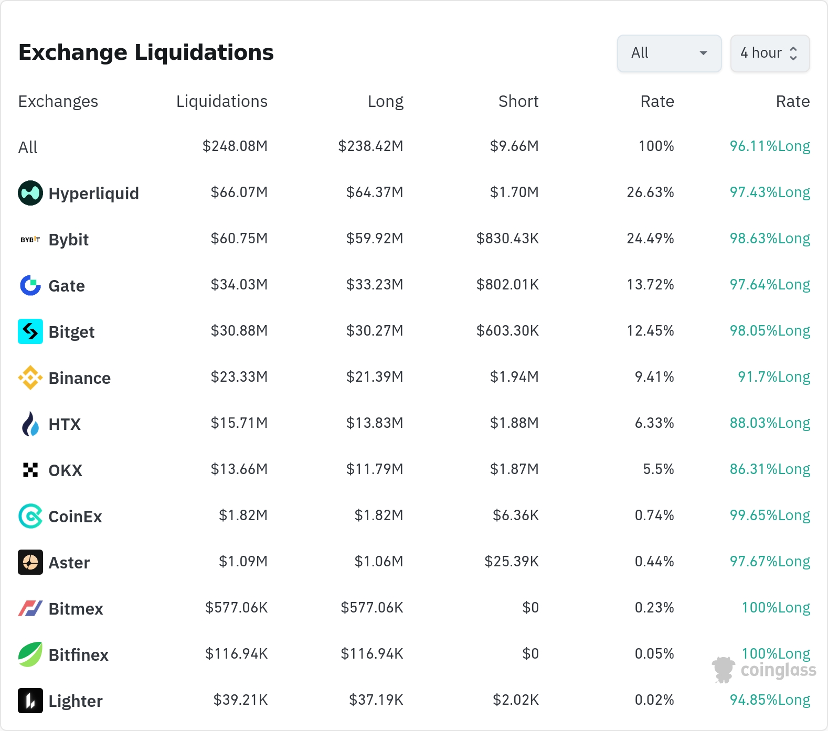Click the Gate exchange logo icon

pos(30,285)
